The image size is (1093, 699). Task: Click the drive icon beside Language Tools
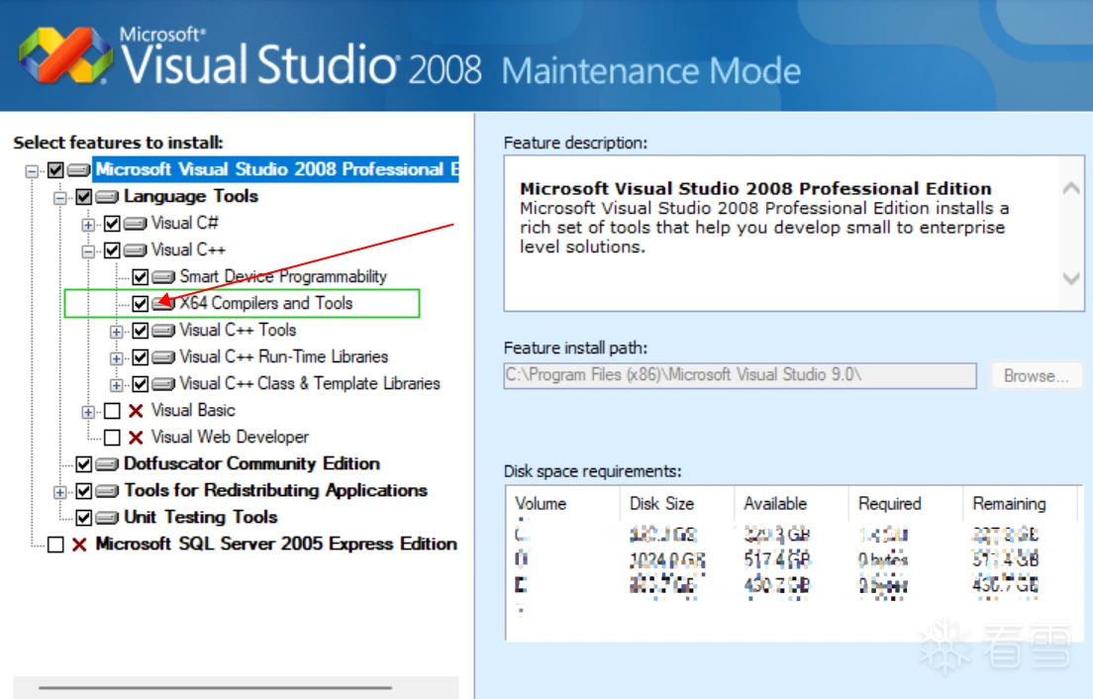click(107, 197)
